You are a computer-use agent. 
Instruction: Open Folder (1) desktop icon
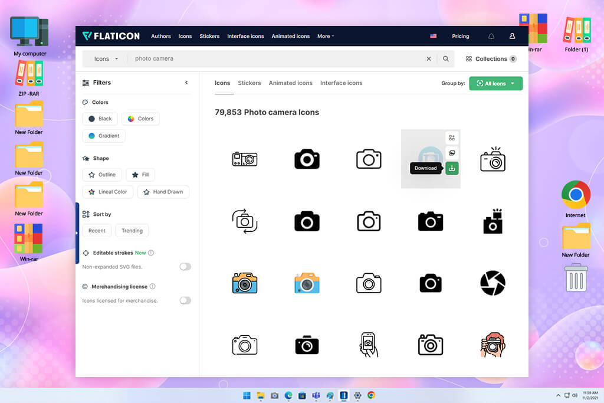point(576,34)
